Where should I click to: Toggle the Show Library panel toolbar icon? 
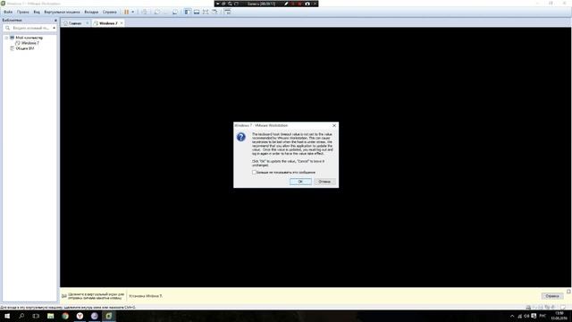pos(188,12)
